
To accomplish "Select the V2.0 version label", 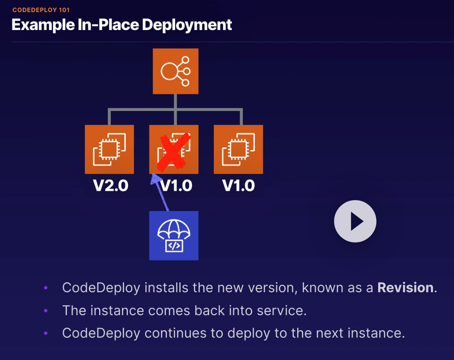I will [111, 185].
